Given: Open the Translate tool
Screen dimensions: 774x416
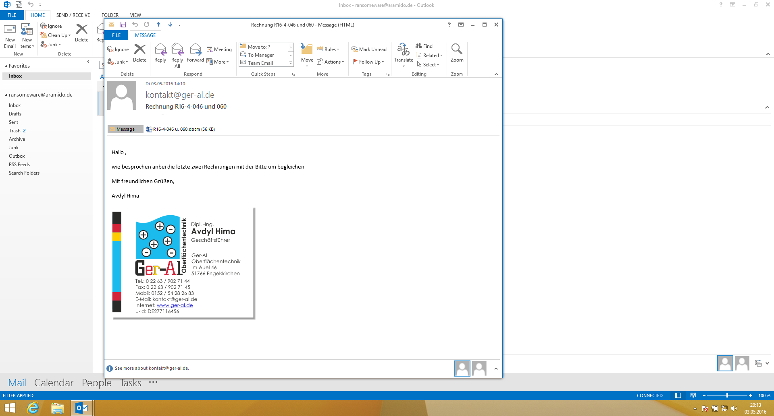Looking at the screenshot, I should pos(403,55).
